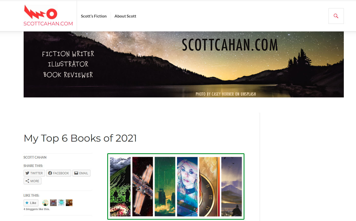Click the SCOTTCAHAN.COM site title link
Screen dimensions: 356x221
[x=48, y=24]
